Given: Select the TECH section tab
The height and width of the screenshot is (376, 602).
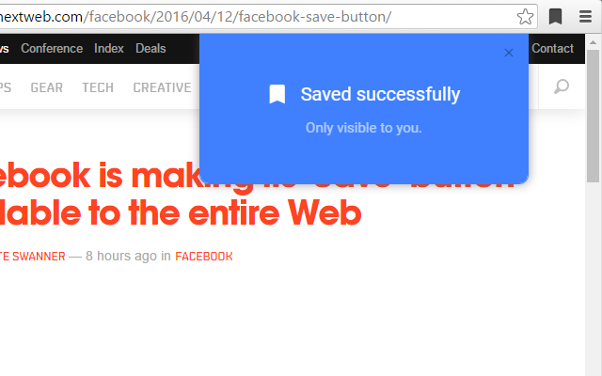Looking at the screenshot, I should [98, 87].
